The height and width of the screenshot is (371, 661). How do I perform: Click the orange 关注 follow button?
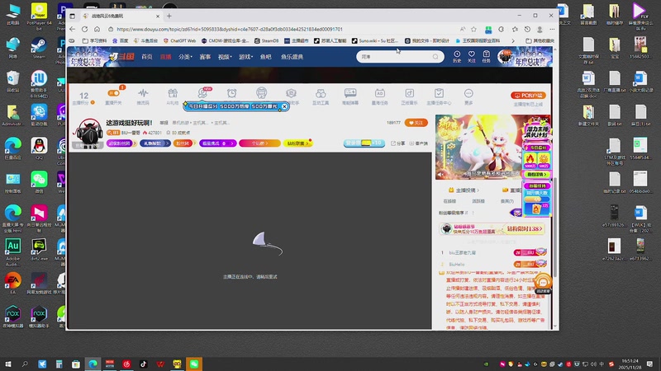[416, 123]
